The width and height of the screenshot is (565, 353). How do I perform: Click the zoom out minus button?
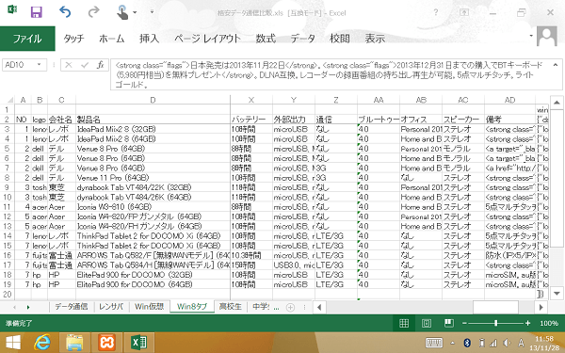click(x=464, y=323)
